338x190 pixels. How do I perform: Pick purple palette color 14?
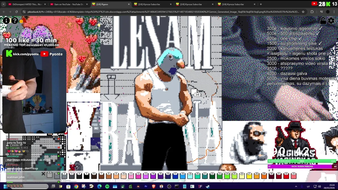[153, 175]
